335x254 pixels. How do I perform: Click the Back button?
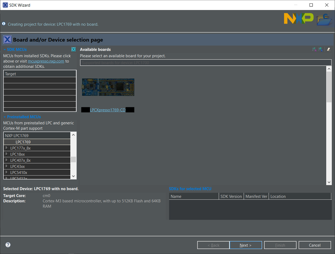click(213, 245)
